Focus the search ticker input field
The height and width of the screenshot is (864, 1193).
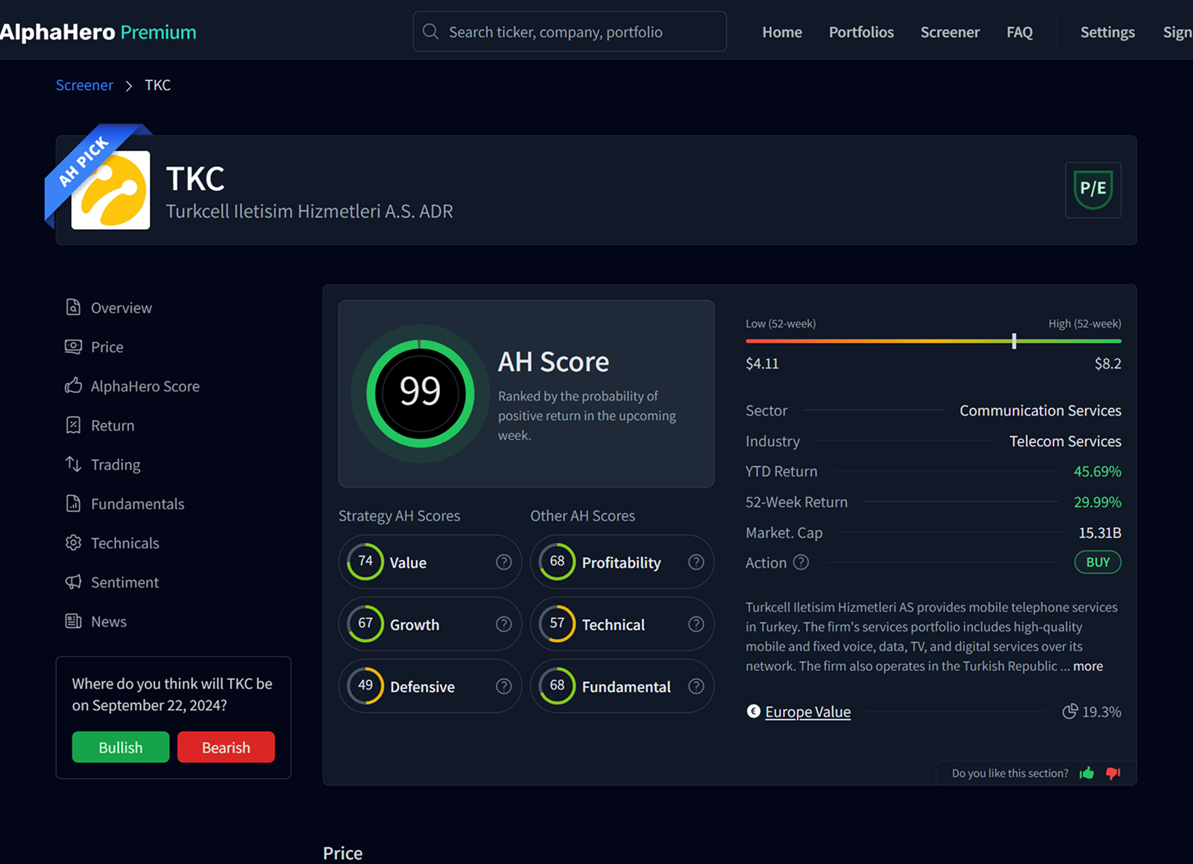pos(570,31)
